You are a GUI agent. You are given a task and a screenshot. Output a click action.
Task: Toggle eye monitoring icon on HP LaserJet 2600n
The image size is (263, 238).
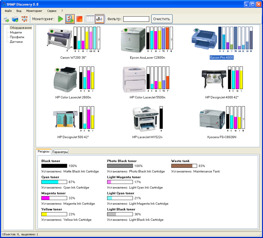(57, 70)
